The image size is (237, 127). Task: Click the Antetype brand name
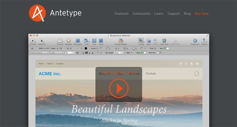(x=66, y=13)
